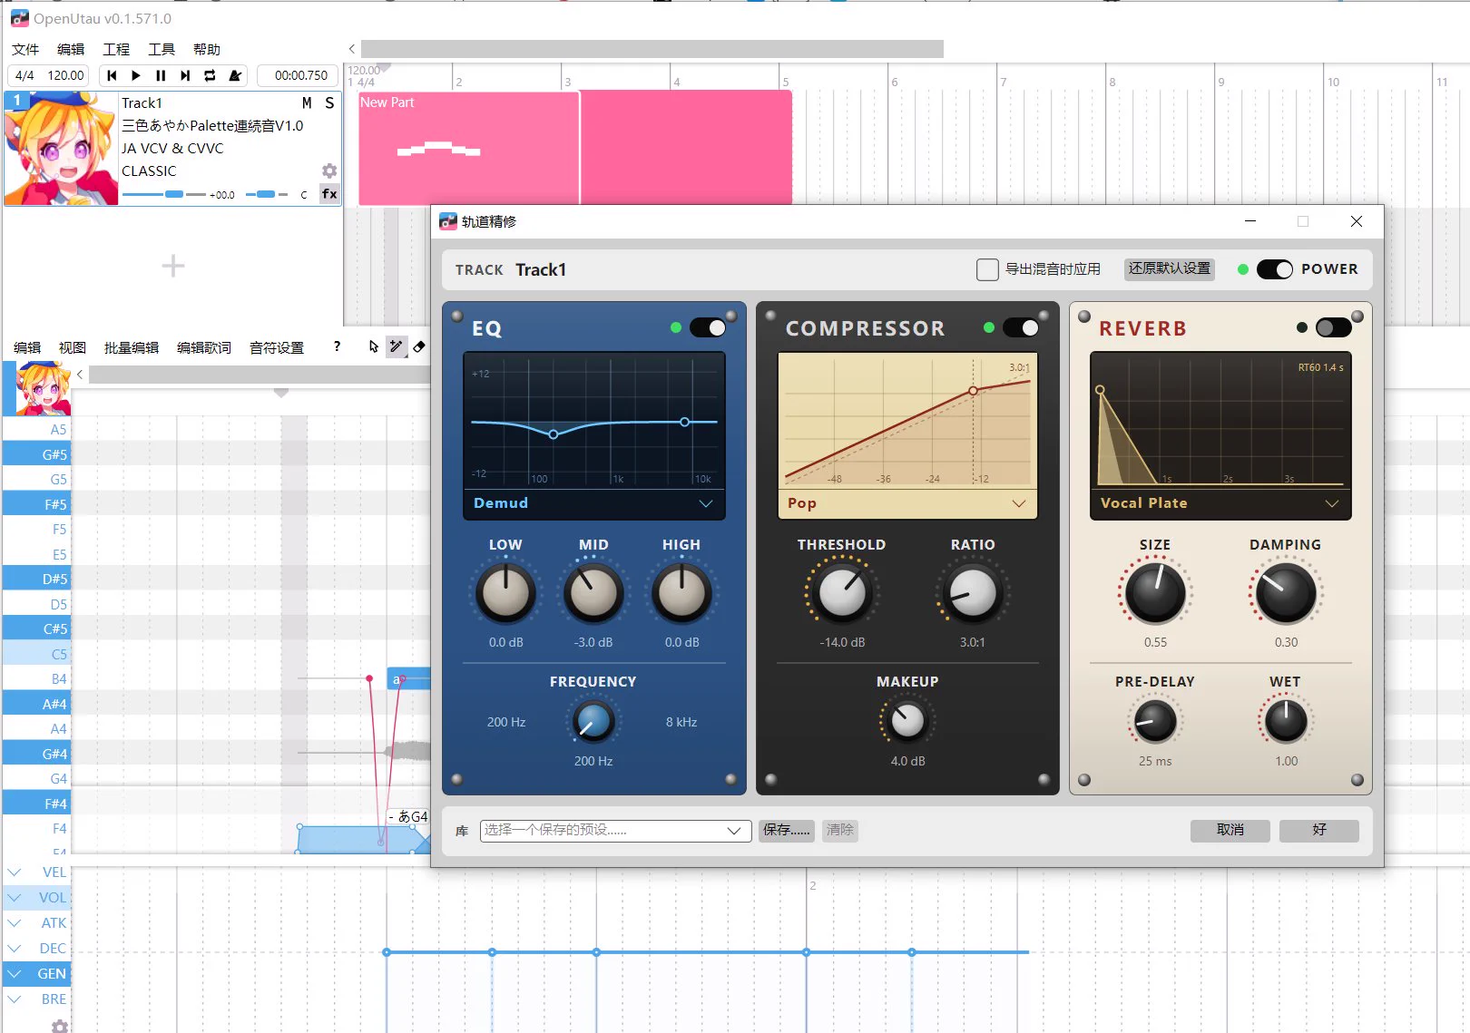Screen dimensions: 1470x1033
Task: Click the 保存...... preset button
Action: pyautogui.click(x=787, y=830)
